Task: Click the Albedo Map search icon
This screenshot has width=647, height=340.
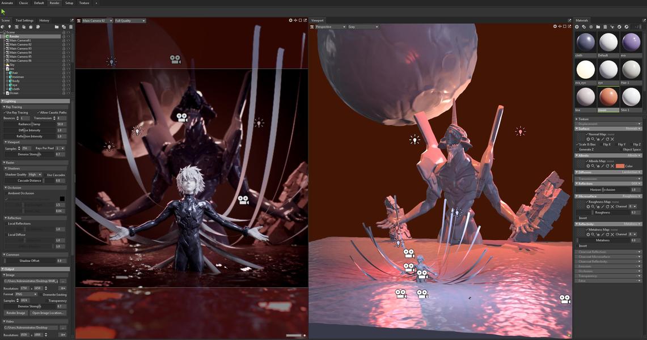Action: 593,165
